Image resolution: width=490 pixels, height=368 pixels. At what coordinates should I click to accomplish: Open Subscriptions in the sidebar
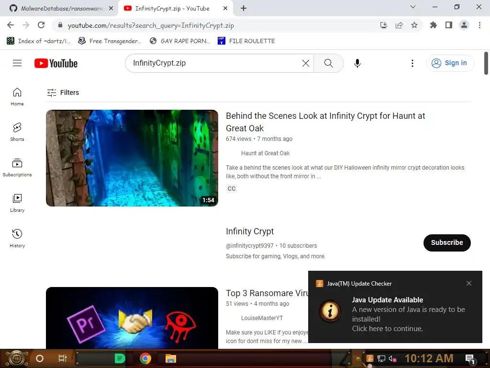tap(17, 167)
